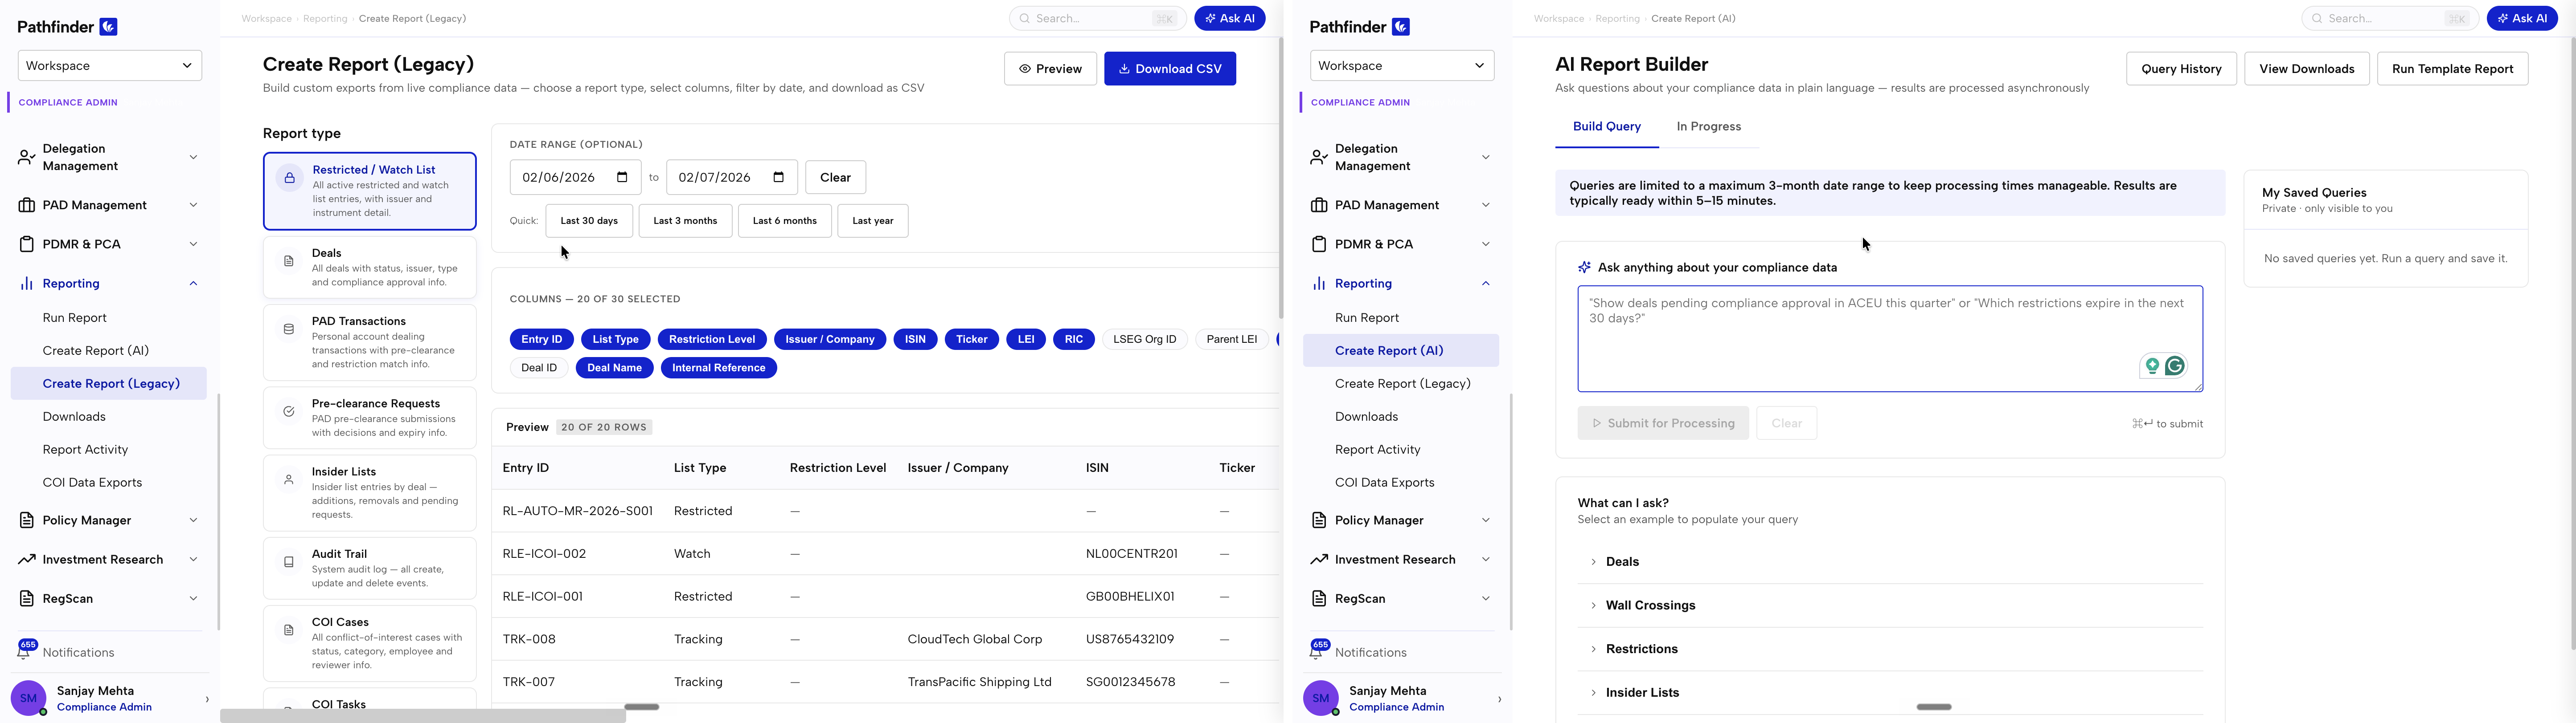Click the Investment Research trend icon in the AI Builder window
This screenshot has height=723, width=2576.
pyautogui.click(x=1319, y=560)
